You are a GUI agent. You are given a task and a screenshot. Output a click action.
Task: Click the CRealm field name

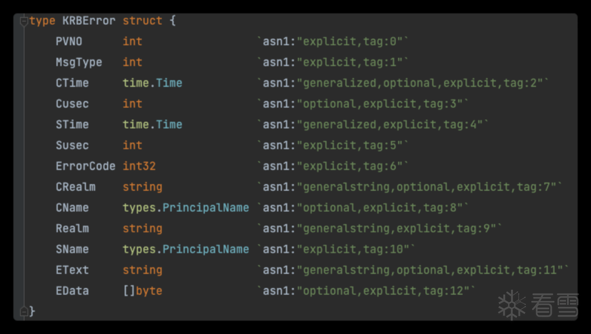76,187
